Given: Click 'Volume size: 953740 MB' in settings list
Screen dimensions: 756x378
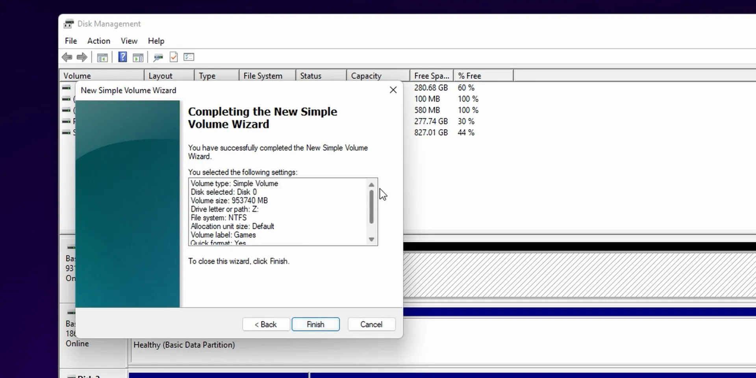Looking at the screenshot, I should pyautogui.click(x=229, y=200).
